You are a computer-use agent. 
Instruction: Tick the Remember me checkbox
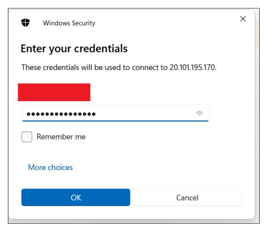click(27, 137)
